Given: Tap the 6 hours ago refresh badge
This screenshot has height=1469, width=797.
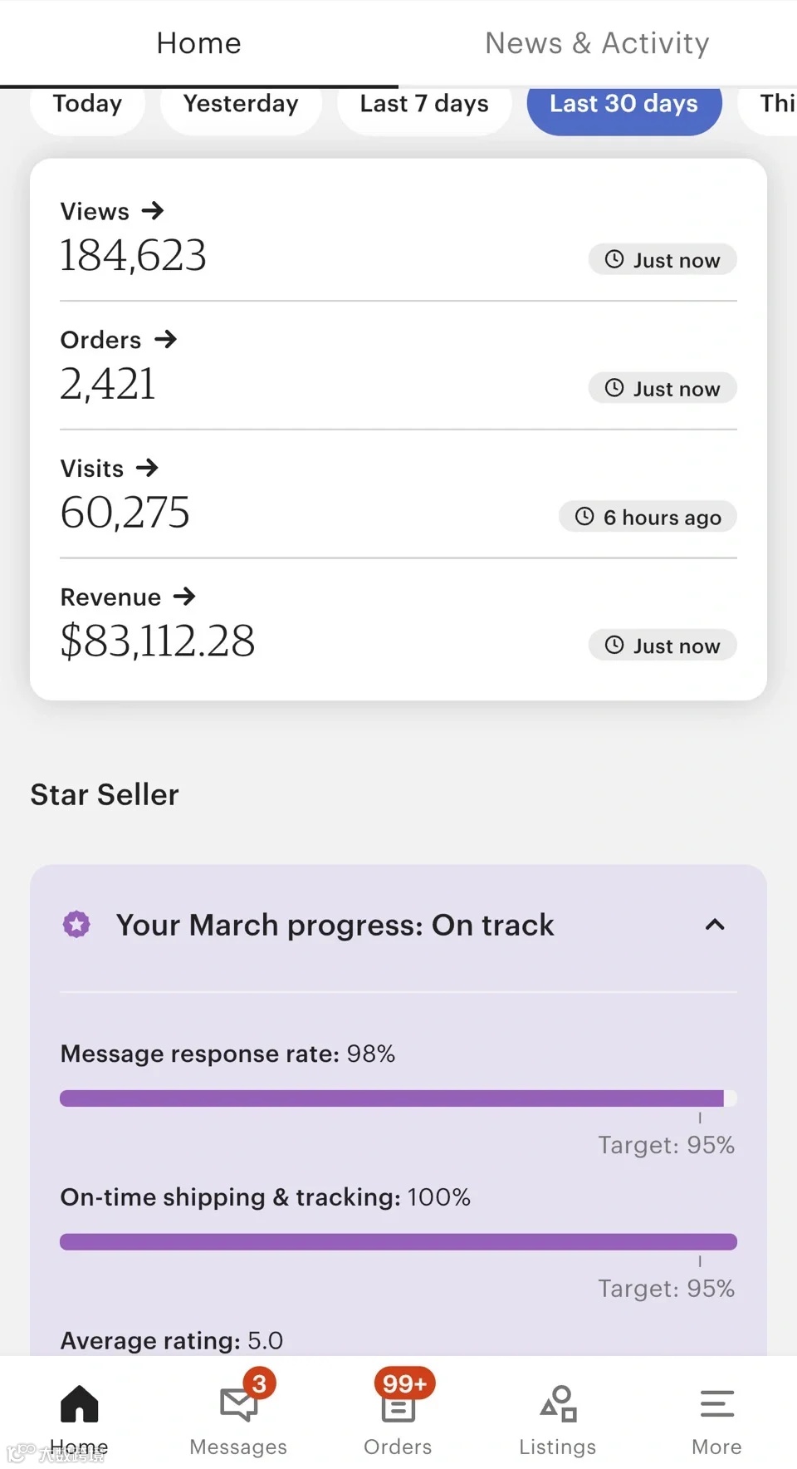Looking at the screenshot, I should point(648,517).
